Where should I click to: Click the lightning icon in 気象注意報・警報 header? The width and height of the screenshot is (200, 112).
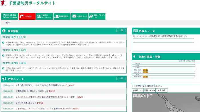(134, 56)
